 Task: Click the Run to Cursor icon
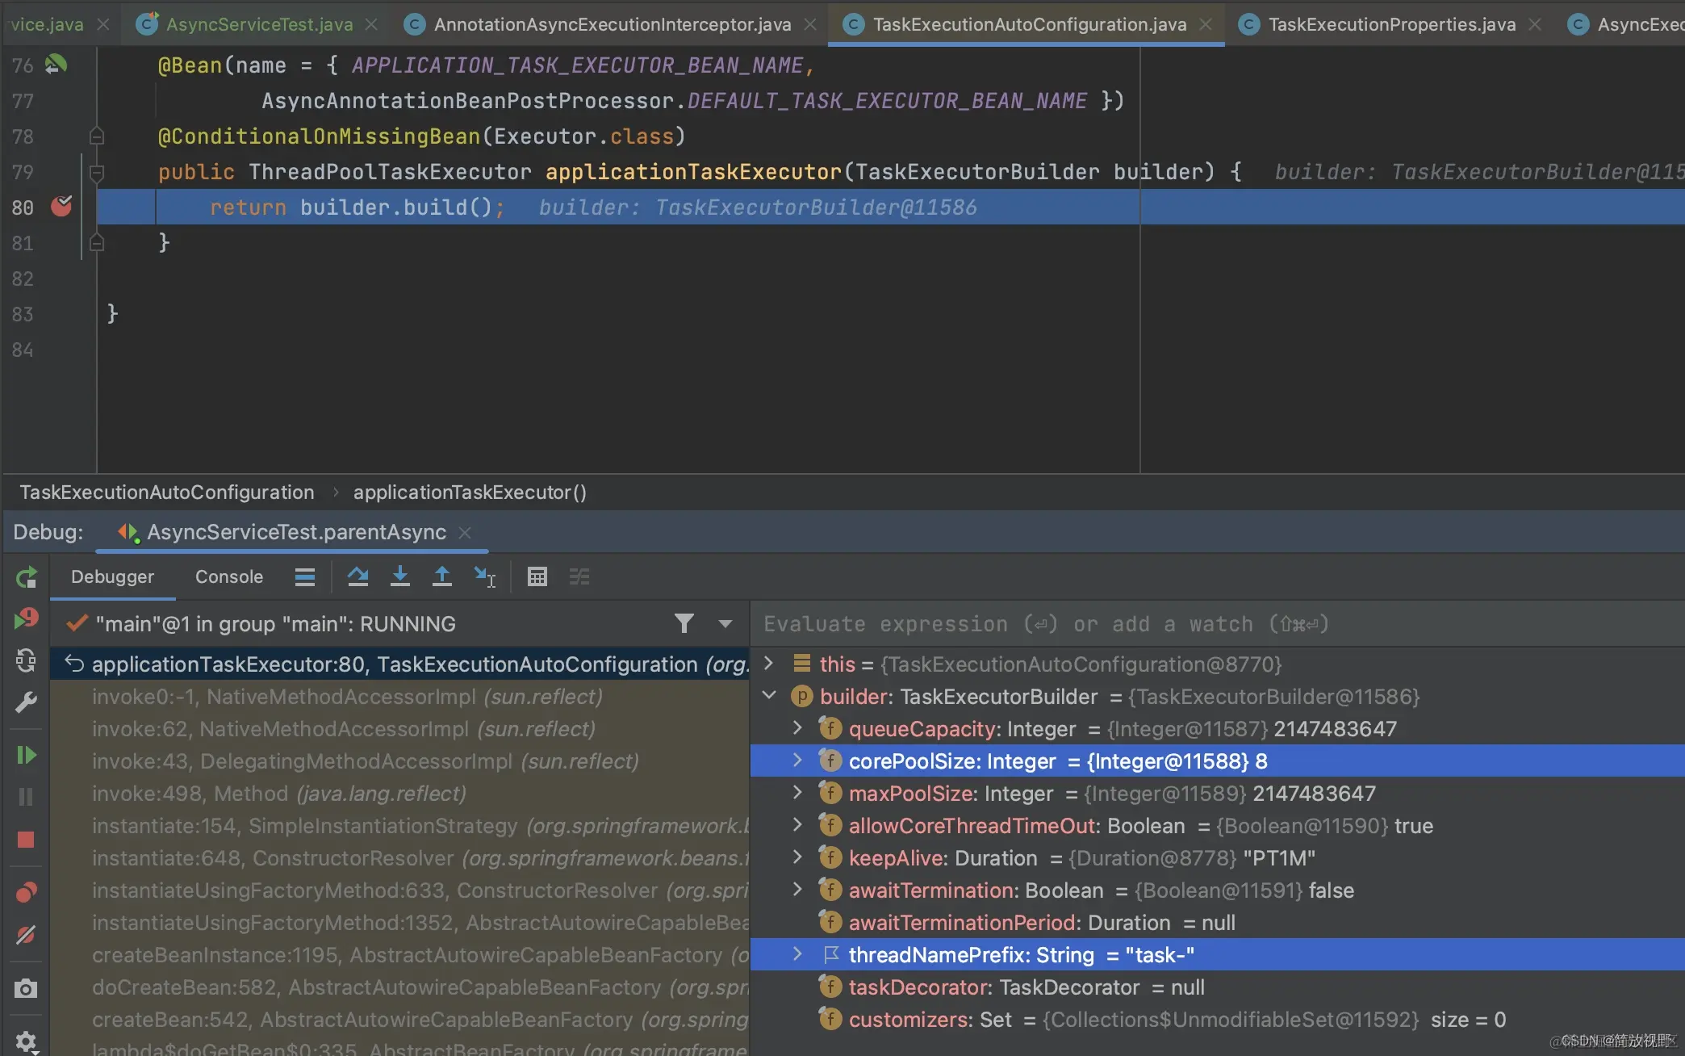[x=484, y=576]
